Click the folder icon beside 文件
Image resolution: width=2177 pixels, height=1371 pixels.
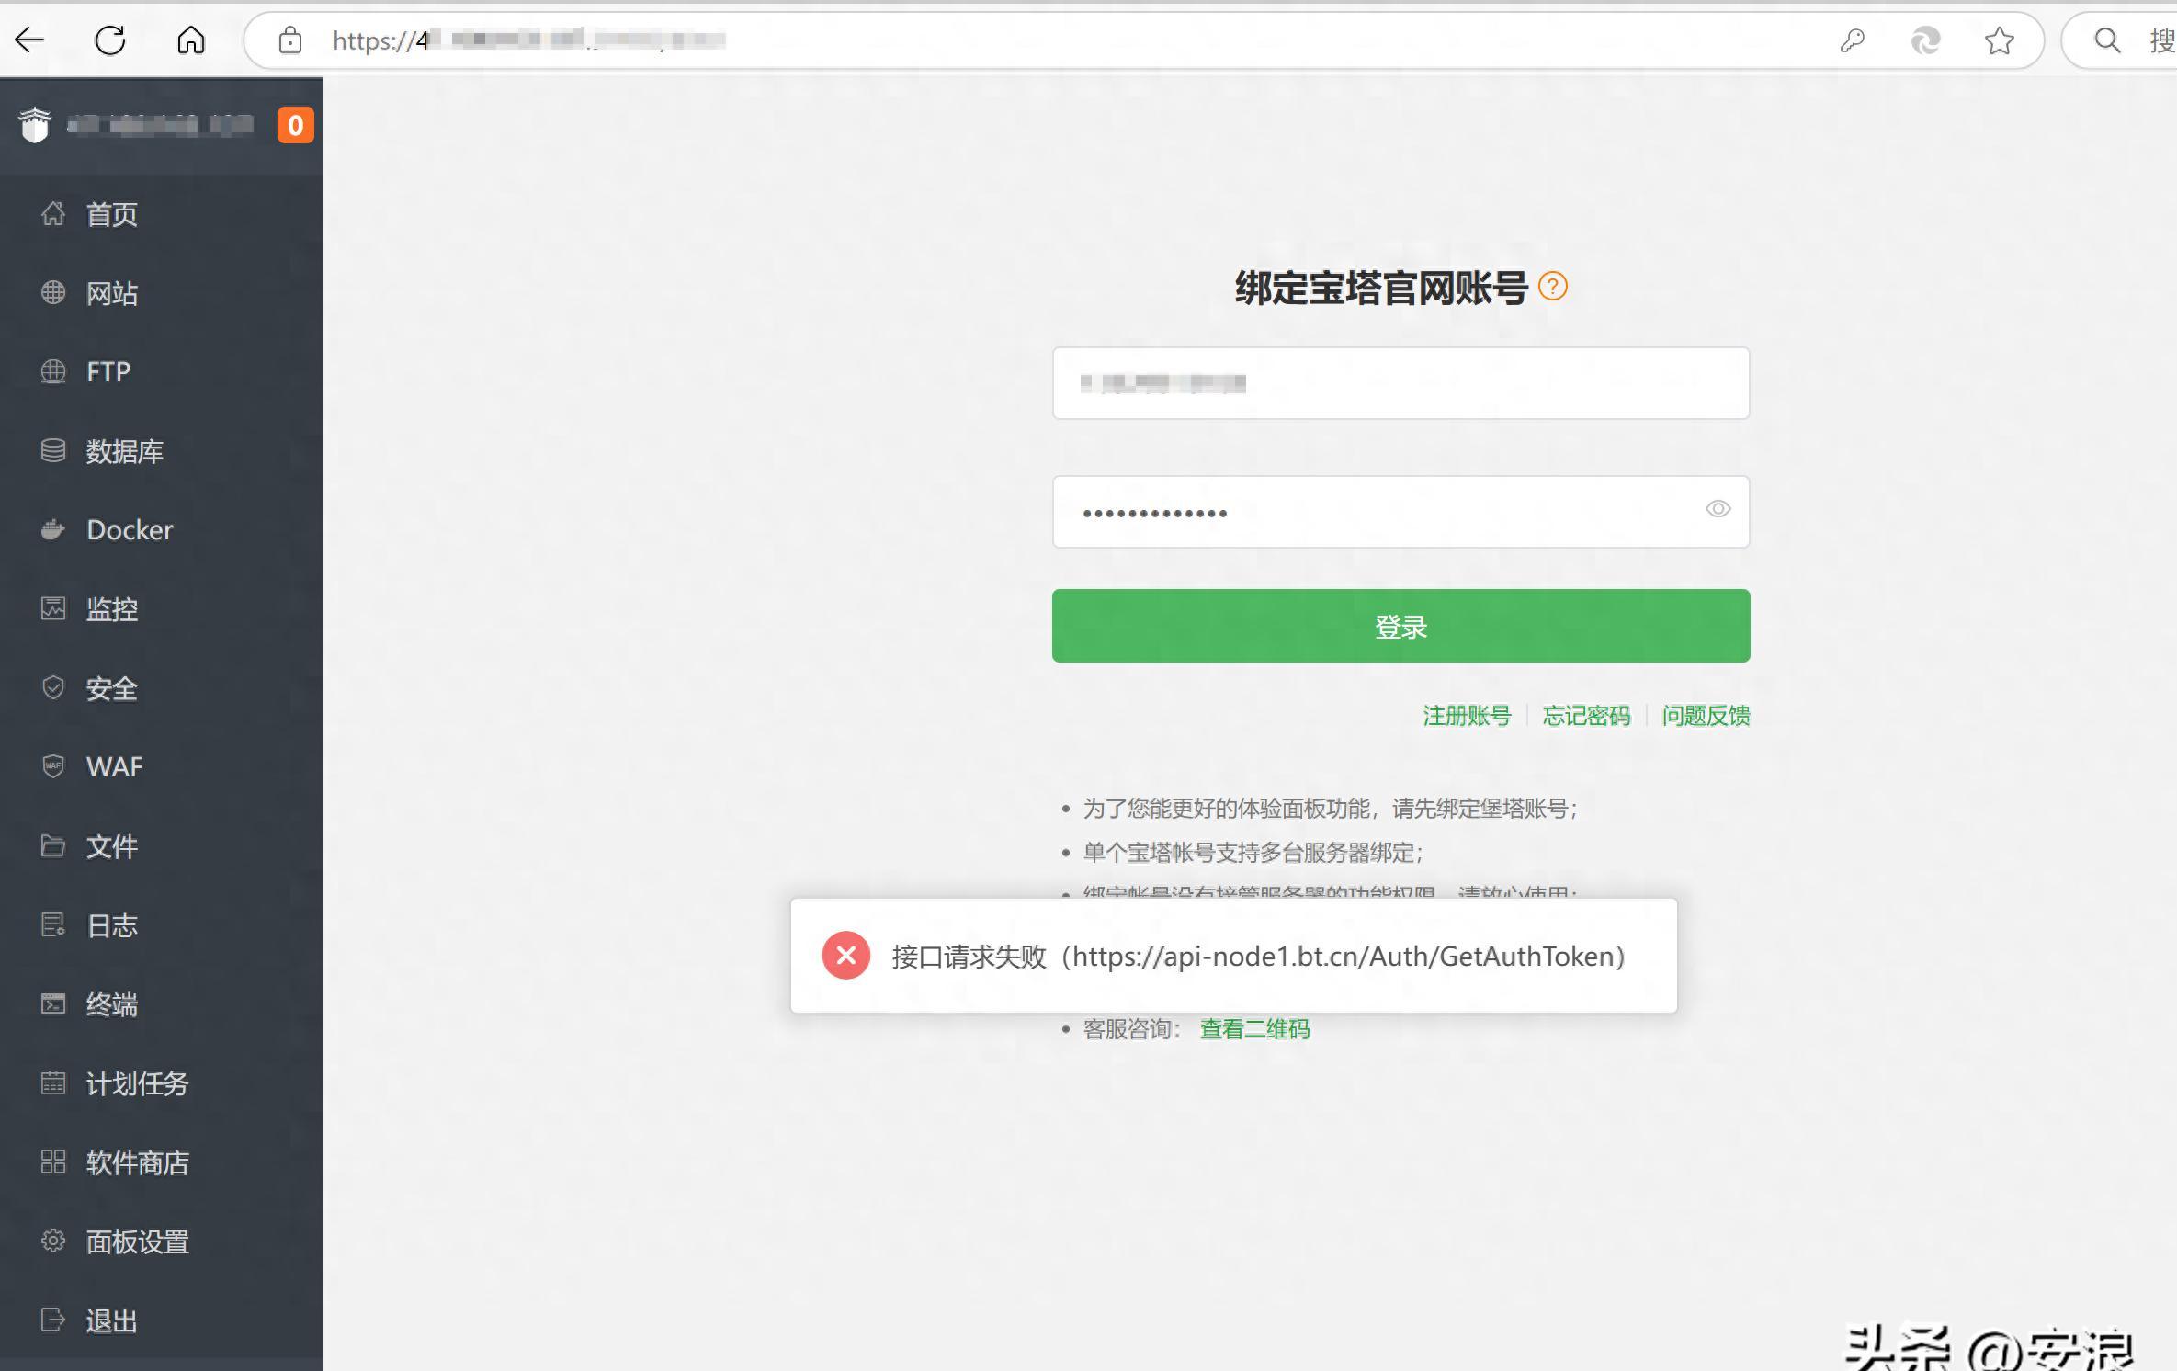click(53, 845)
